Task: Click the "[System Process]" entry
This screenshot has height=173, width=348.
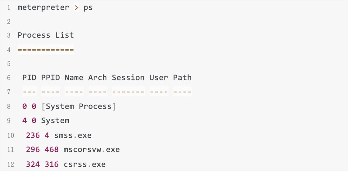Action: (x=79, y=107)
